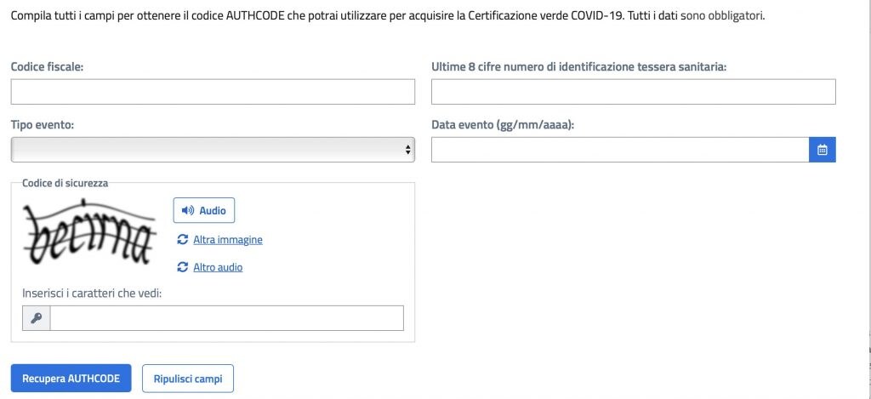This screenshot has width=871, height=399.
Task: Click the Data evento (gg/mm/aaaa) label
Action: point(503,125)
